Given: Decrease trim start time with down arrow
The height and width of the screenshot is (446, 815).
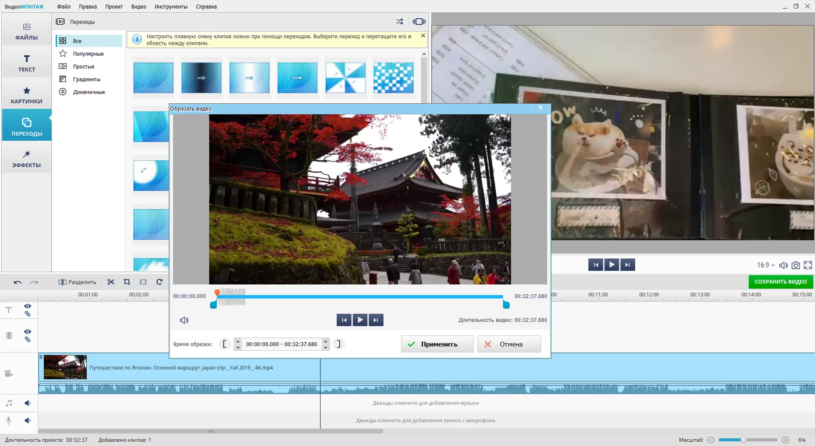Looking at the screenshot, I should coord(238,347).
